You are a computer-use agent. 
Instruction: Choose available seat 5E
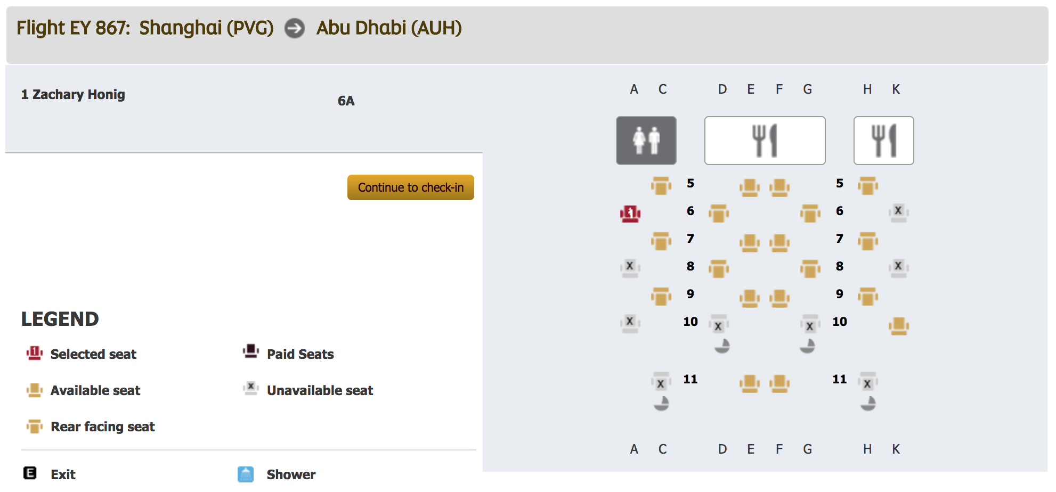tap(750, 187)
